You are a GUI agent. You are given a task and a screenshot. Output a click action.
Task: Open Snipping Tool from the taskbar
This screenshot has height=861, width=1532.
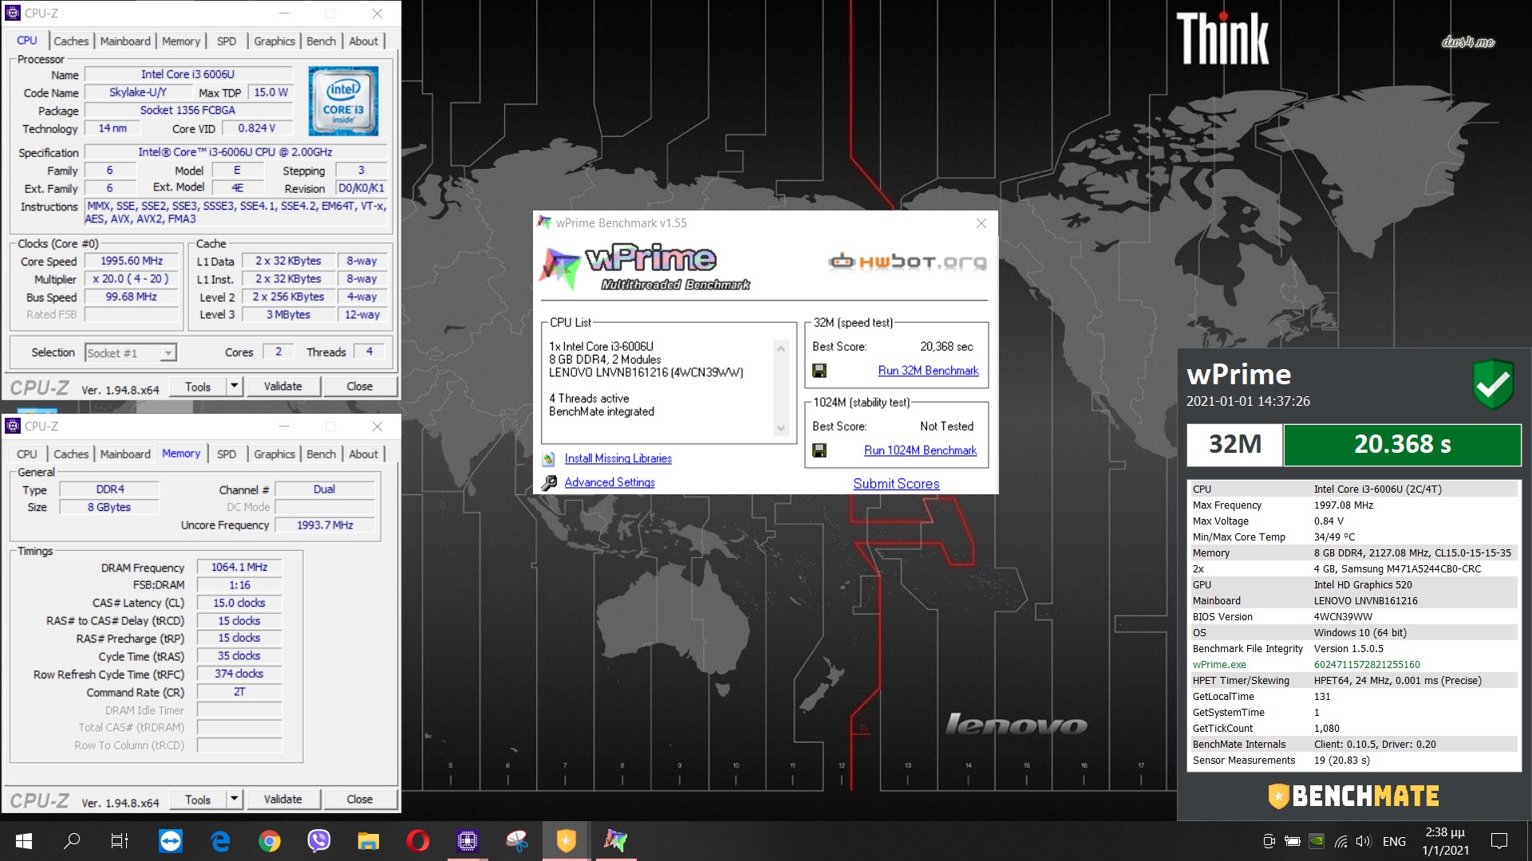pos(517,841)
